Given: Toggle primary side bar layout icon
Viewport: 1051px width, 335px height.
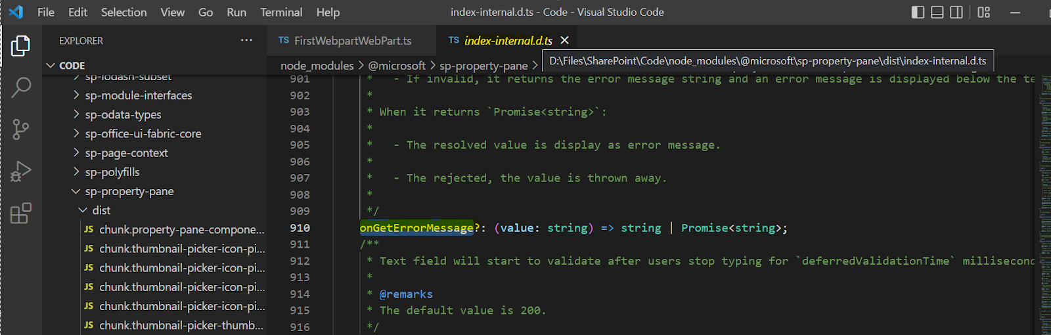Looking at the screenshot, I should pyautogui.click(x=918, y=12).
